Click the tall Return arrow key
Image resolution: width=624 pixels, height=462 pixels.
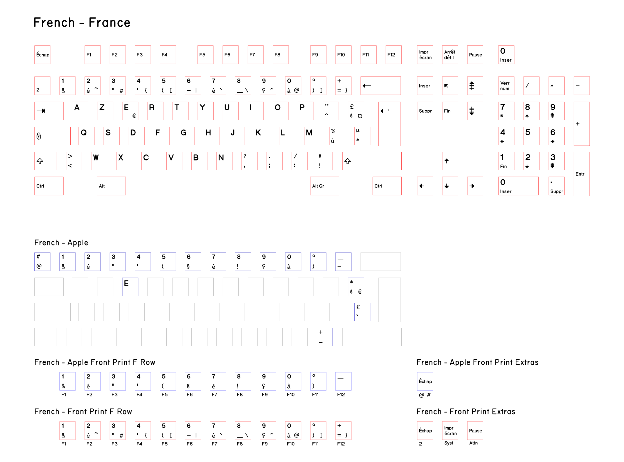click(390, 124)
